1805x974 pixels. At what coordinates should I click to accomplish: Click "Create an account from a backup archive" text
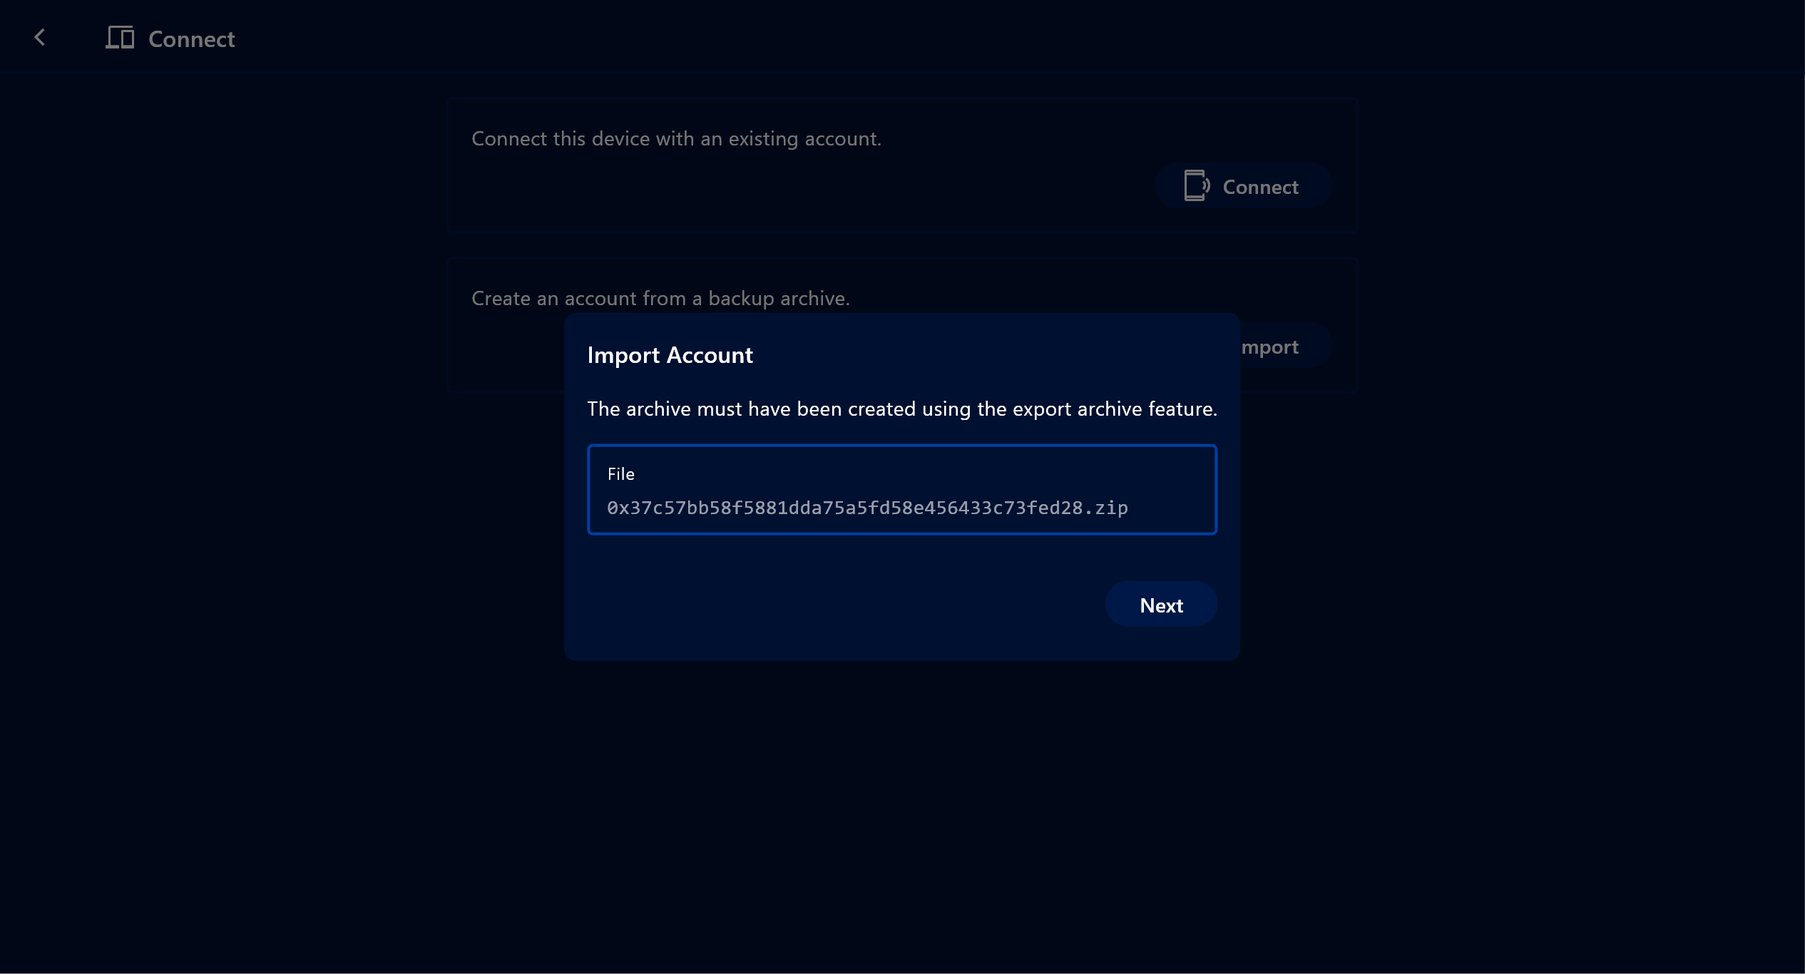tap(660, 299)
